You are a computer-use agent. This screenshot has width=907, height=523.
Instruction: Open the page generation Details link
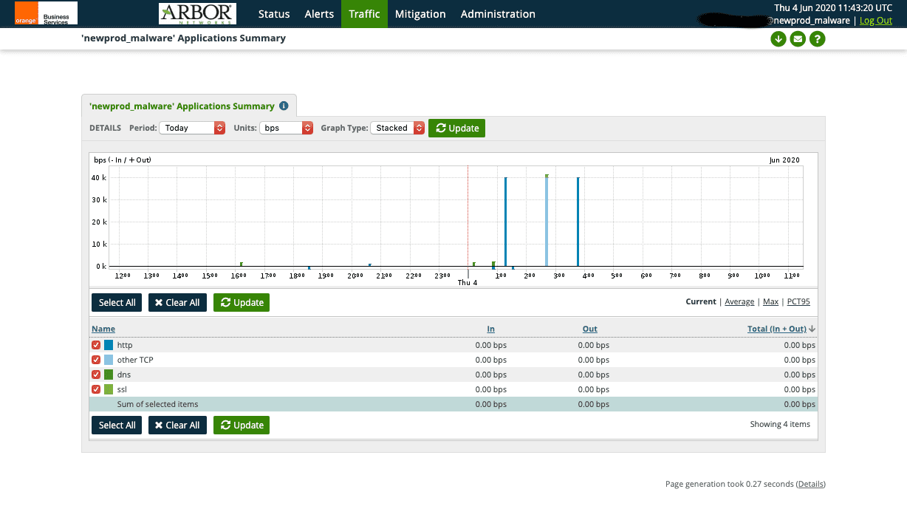[x=811, y=484]
